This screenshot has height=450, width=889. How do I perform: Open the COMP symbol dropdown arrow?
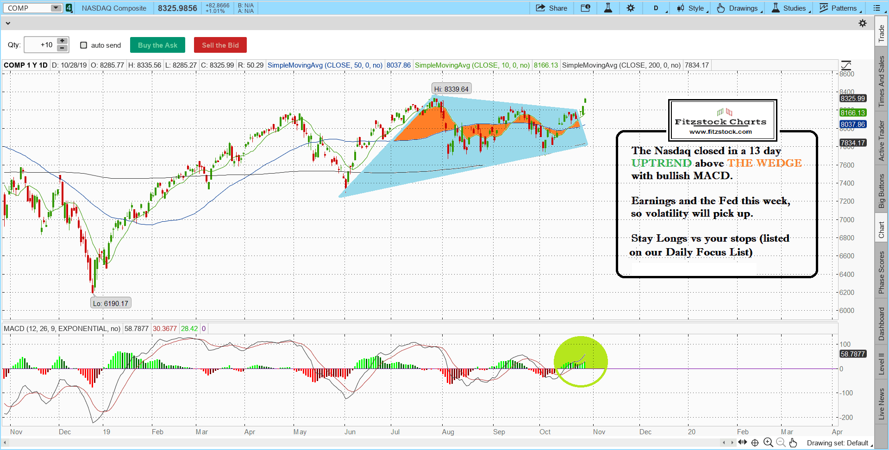point(56,8)
